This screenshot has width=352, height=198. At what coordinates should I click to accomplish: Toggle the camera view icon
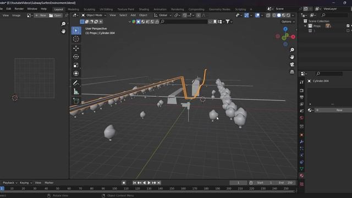(x=292, y=65)
